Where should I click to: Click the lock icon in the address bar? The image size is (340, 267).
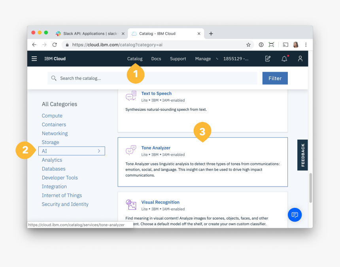[x=67, y=45]
